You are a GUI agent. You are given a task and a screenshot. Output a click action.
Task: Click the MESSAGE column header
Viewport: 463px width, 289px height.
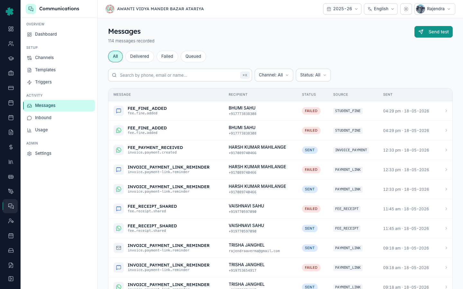[x=122, y=95]
